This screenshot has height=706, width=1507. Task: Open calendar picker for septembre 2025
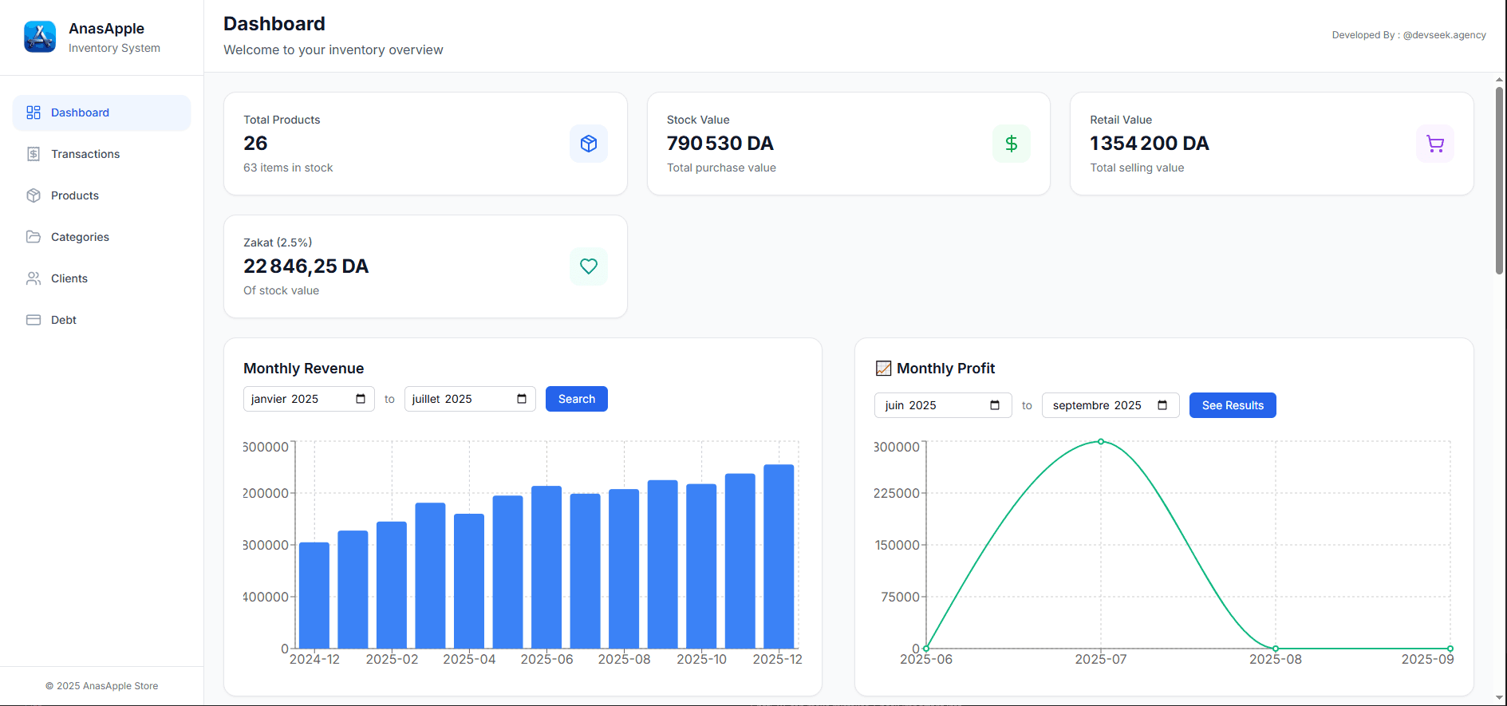click(x=1162, y=405)
